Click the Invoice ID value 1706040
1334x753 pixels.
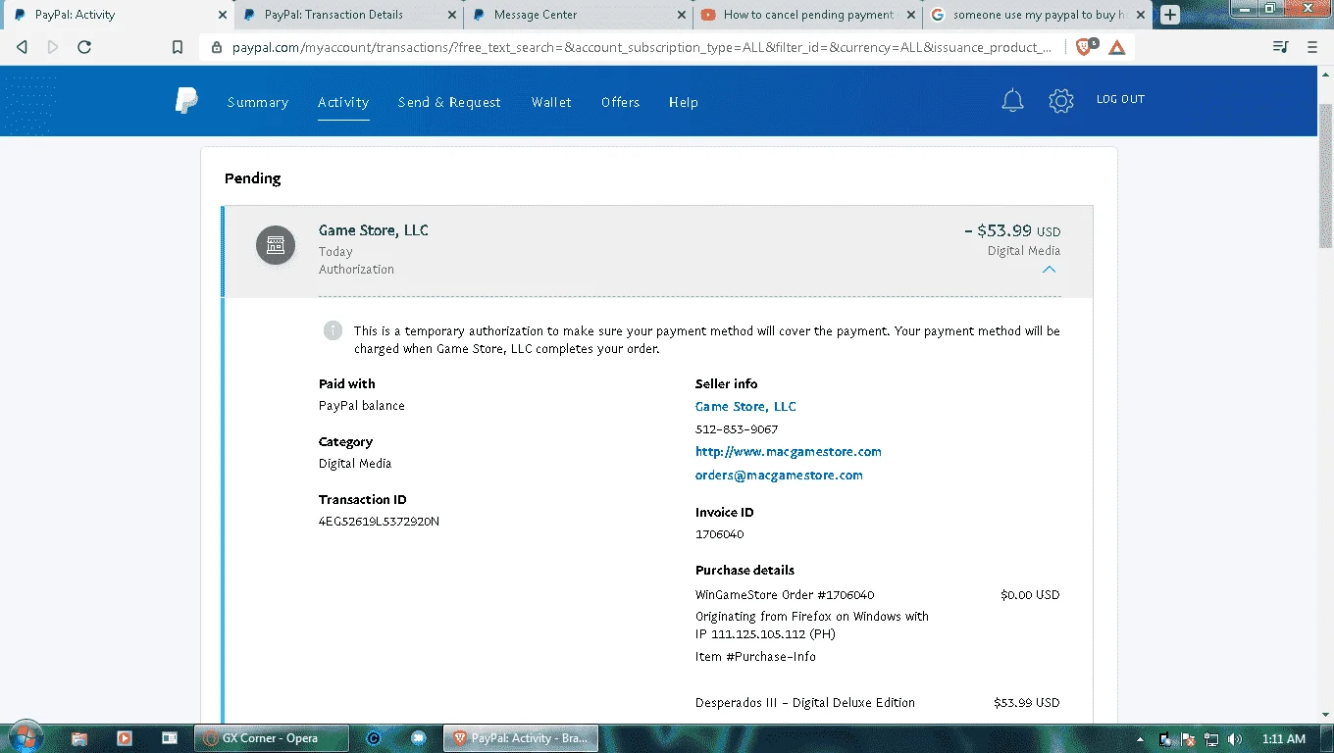720,534
